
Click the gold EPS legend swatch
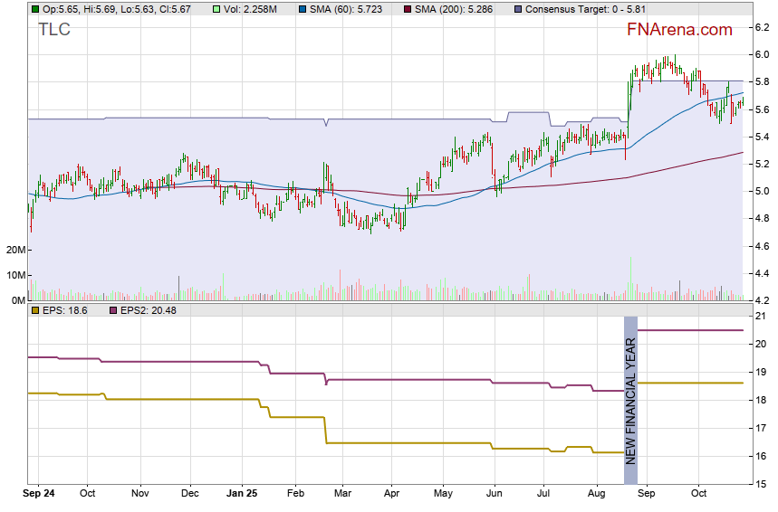pyautogui.click(x=35, y=310)
